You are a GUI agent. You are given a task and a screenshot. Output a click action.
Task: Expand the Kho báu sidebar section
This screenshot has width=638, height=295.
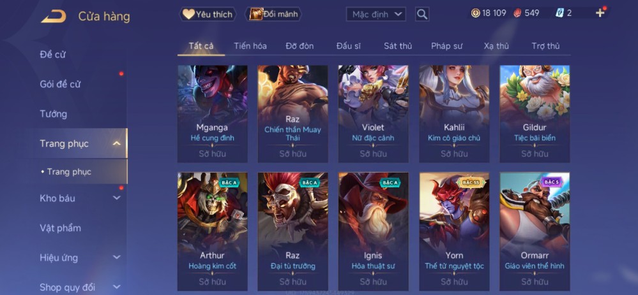tap(117, 198)
